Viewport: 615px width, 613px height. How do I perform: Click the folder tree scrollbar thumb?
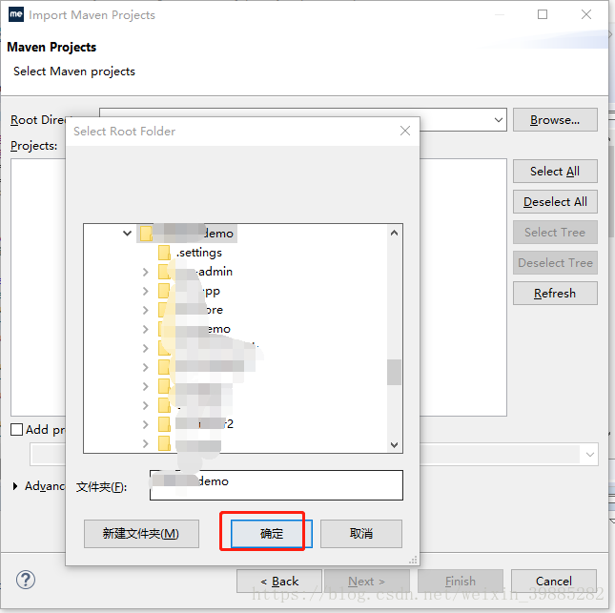(x=394, y=372)
